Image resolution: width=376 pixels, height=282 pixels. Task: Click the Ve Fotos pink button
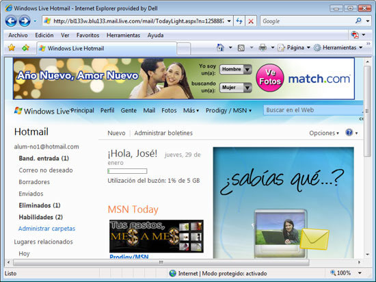tap(270, 77)
